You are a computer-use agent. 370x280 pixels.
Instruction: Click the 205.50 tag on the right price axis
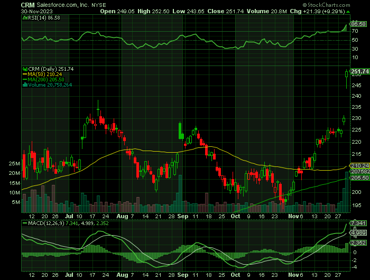(x=359, y=178)
